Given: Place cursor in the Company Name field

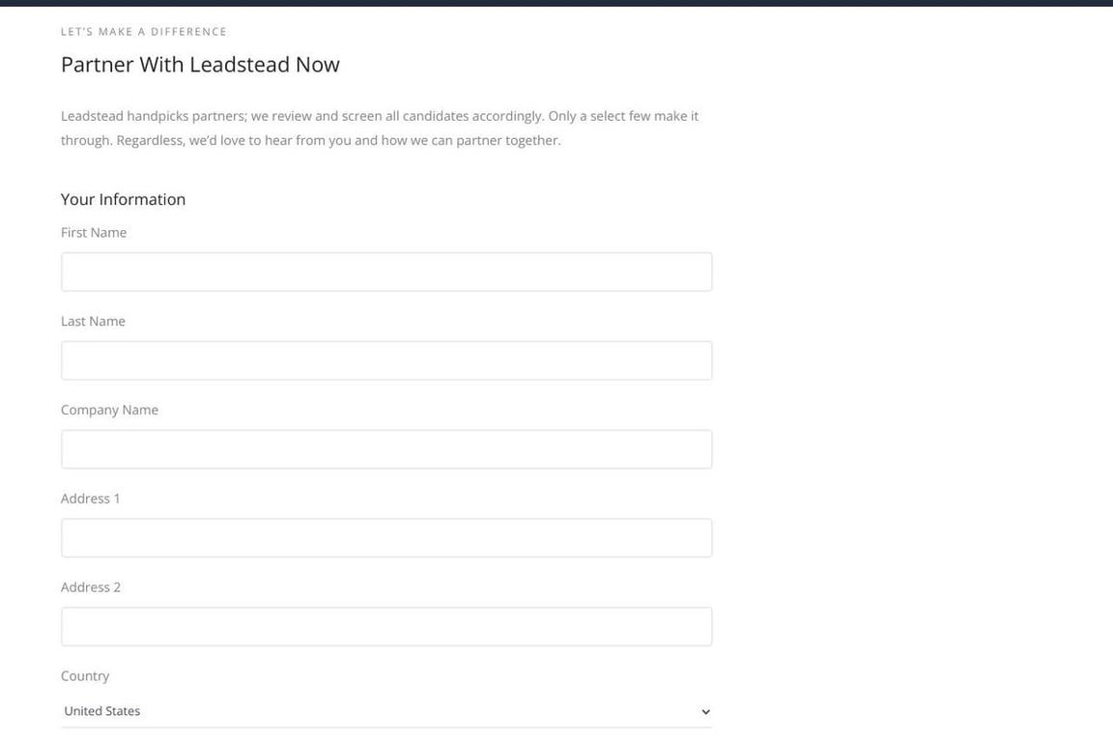Looking at the screenshot, I should pos(386,448).
